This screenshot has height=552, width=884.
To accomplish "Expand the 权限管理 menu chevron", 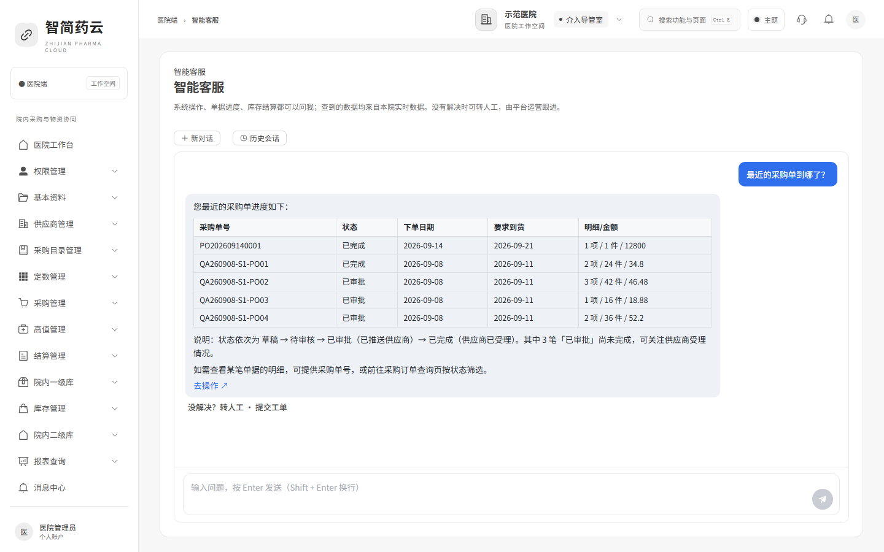I will (115, 171).
